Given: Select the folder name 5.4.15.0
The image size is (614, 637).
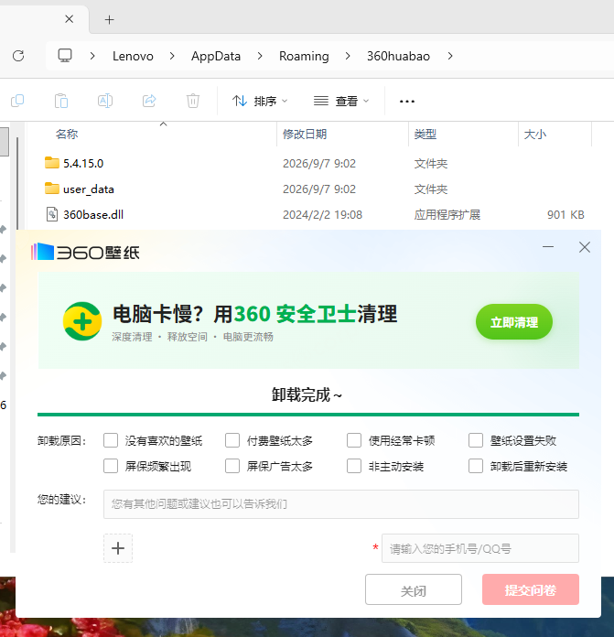Looking at the screenshot, I should coord(83,163).
